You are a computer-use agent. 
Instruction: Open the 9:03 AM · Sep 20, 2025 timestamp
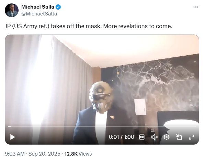tap(33, 154)
